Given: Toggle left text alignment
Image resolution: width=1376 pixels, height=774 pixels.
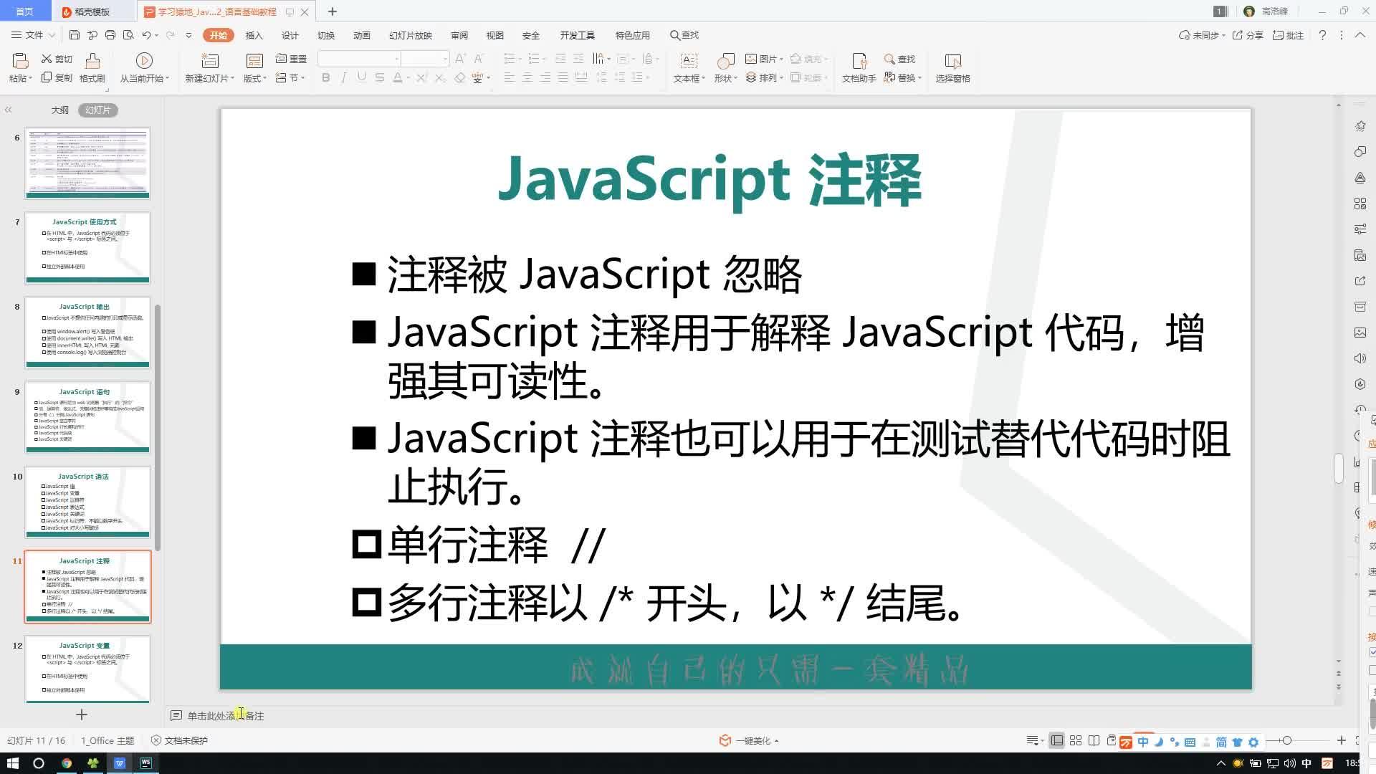Looking at the screenshot, I should coord(510,77).
